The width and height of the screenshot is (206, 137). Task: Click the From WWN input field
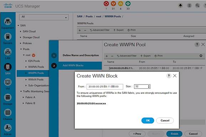[105, 86]
